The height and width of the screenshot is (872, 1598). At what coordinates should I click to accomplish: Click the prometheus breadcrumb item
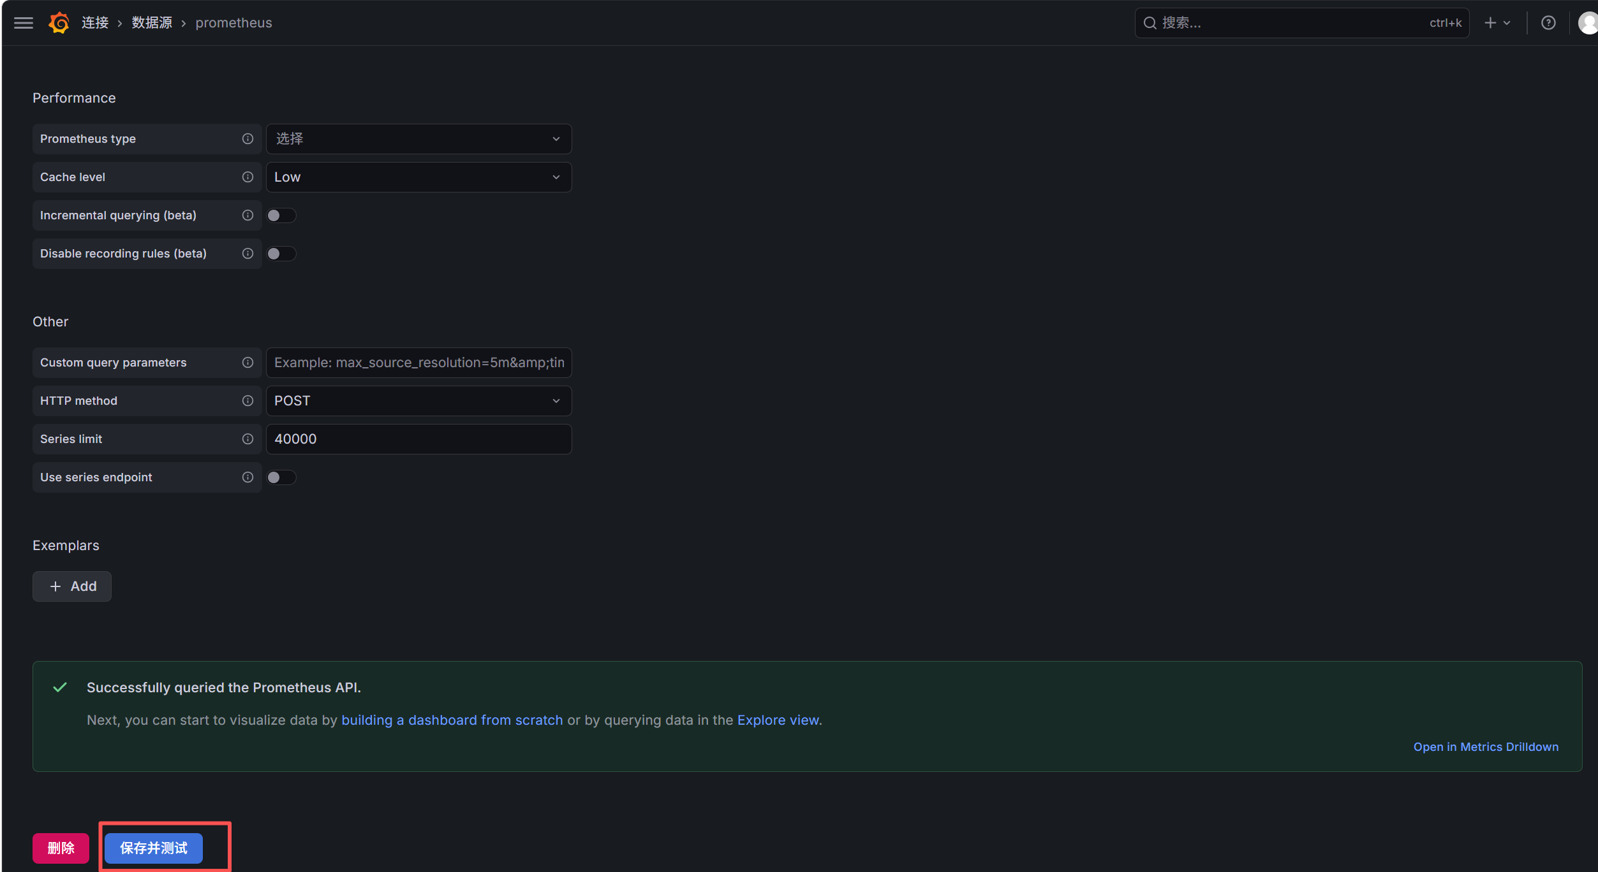[x=233, y=23]
